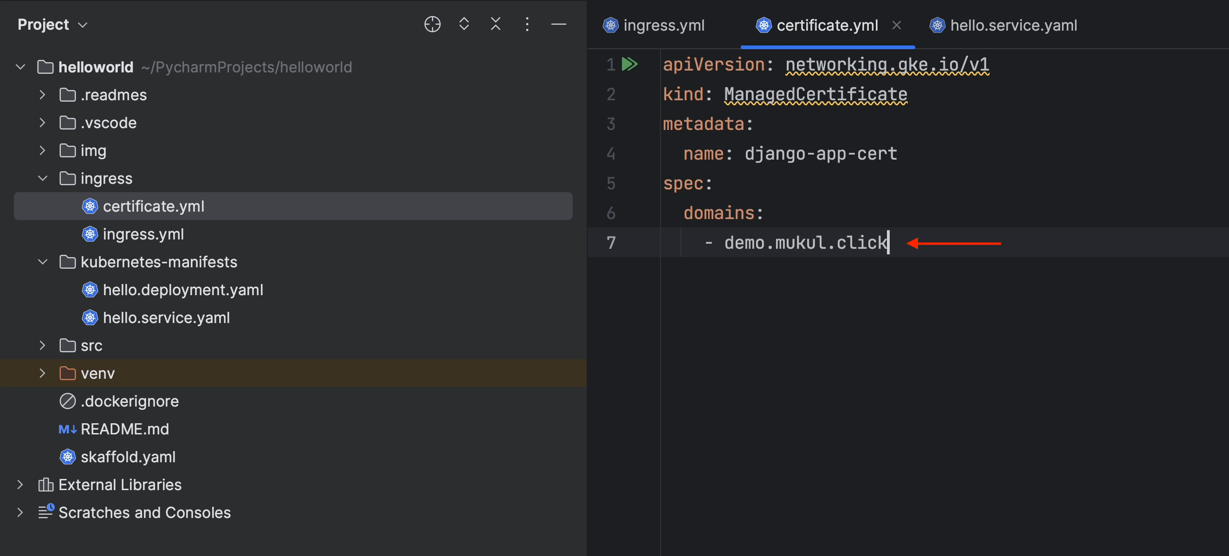Select hello.deployment.yaml in the tree

[x=293, y=290]
